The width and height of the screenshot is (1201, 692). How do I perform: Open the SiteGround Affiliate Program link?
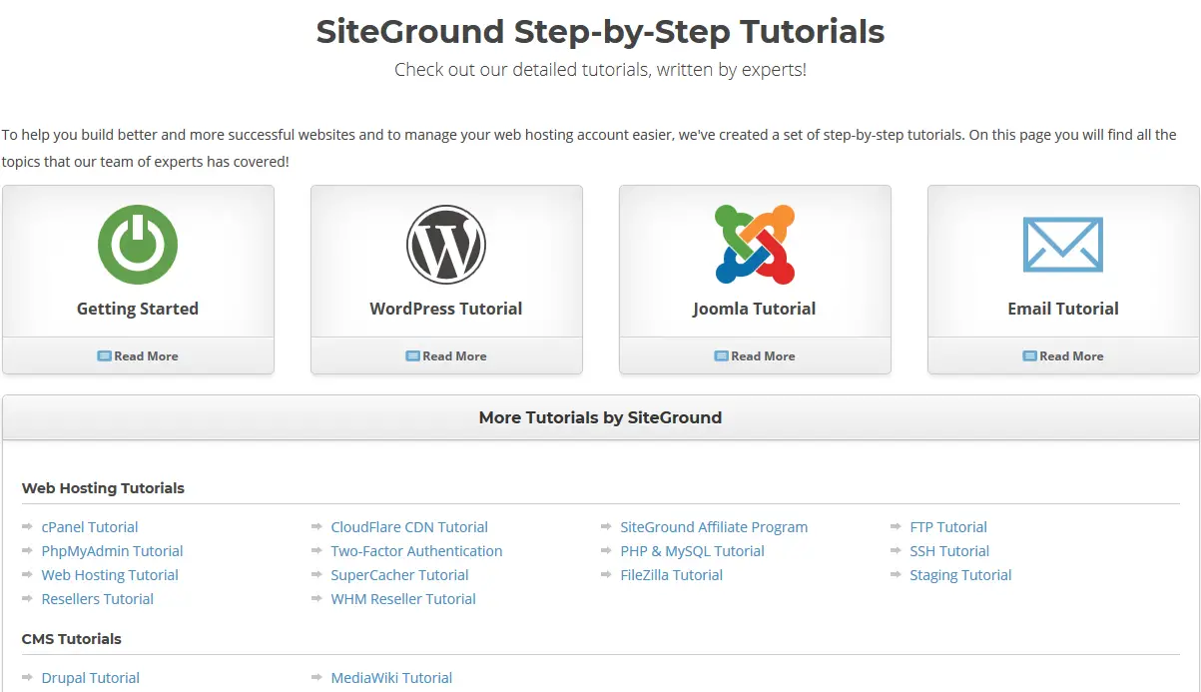714,527
